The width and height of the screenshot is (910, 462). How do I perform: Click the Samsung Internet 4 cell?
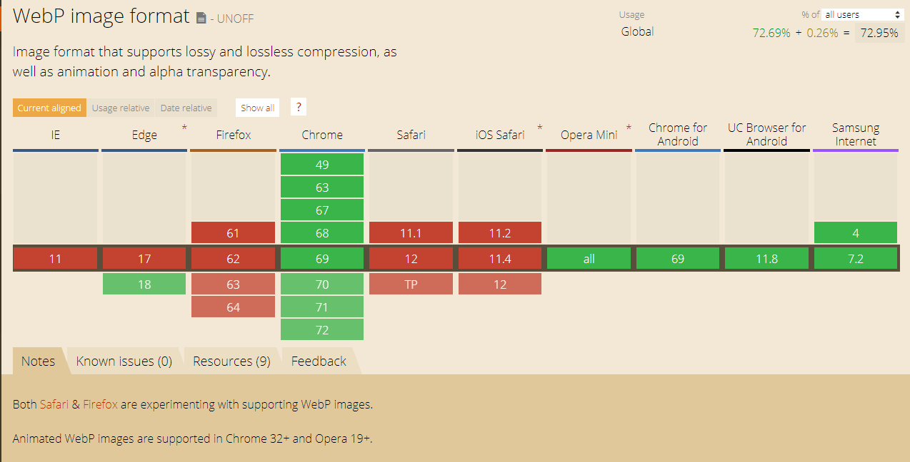pos(856,232)
